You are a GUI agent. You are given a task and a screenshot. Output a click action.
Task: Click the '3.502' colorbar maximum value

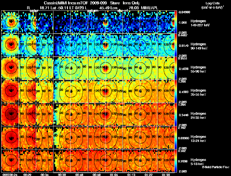[x=182, y=151]
